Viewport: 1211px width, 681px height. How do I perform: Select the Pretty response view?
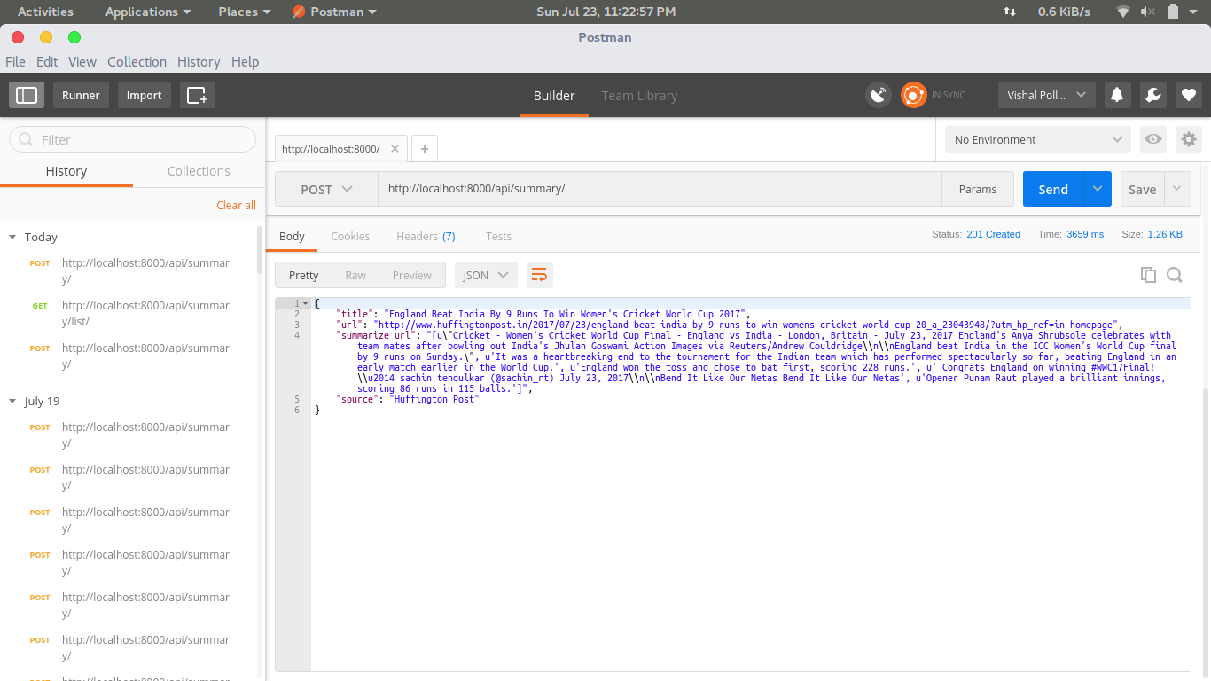tap(303, 275)
